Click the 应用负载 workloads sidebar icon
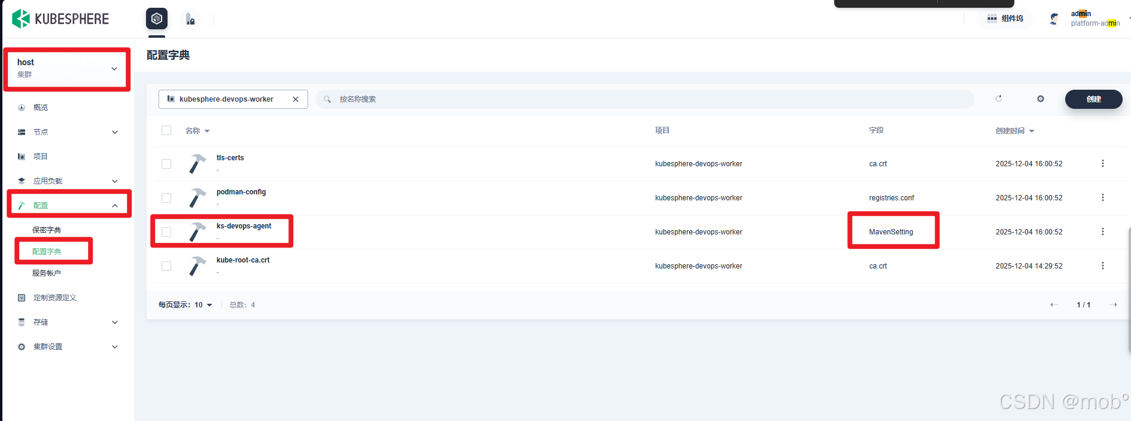This screenshot has height=421, width=1131. tap(22, 181)
